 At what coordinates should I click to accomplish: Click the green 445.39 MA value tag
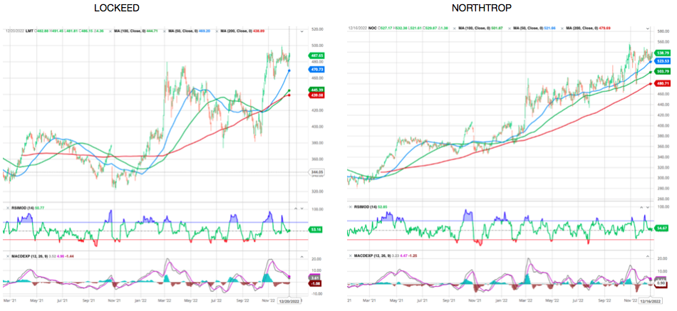[x=316, y=90]
